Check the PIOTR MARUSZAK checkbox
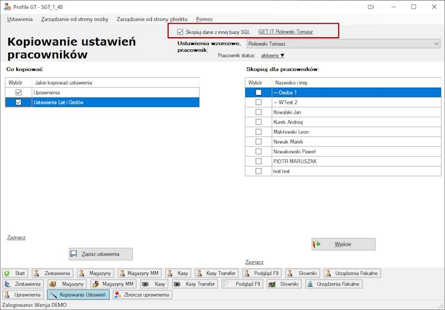This screenshot has width=445, height=310. tap(258, 161)
